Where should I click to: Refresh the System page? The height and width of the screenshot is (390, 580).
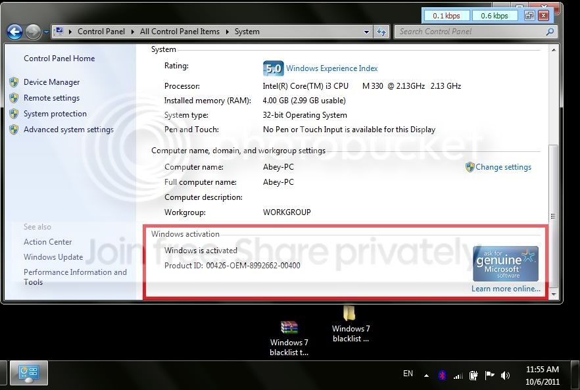point(381,32)
